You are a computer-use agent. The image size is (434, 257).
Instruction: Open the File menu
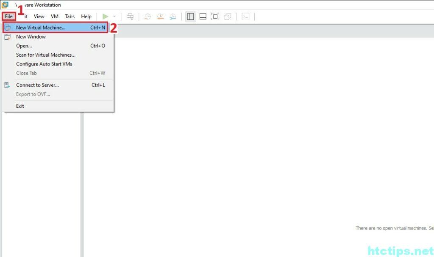point(9,16)
